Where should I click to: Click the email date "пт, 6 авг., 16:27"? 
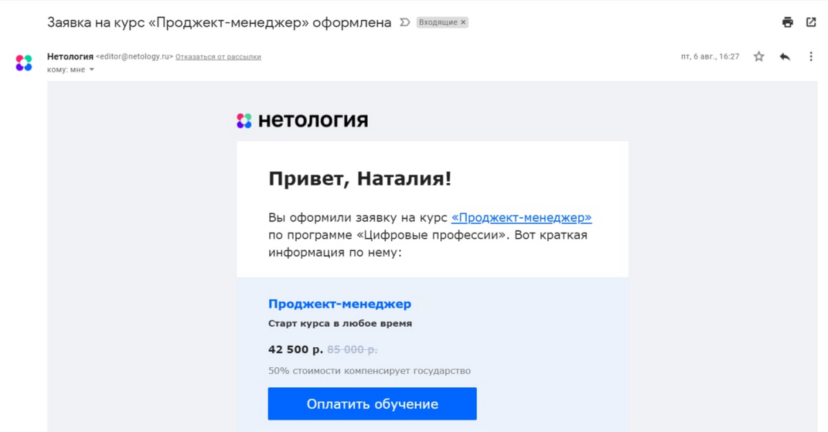(710, 57)
